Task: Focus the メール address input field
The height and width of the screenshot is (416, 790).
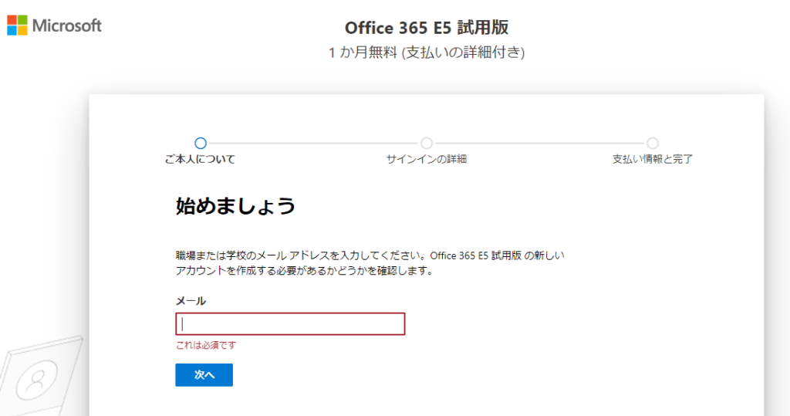Action: coord(290,323)
